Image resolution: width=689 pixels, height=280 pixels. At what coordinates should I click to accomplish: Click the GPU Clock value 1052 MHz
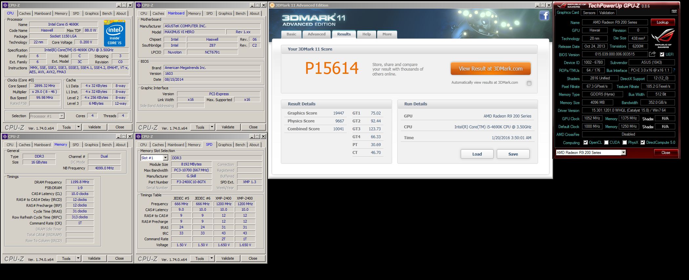pos(593,118)
